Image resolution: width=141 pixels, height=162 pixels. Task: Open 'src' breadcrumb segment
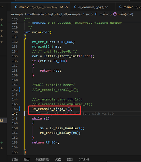point(88,14)
